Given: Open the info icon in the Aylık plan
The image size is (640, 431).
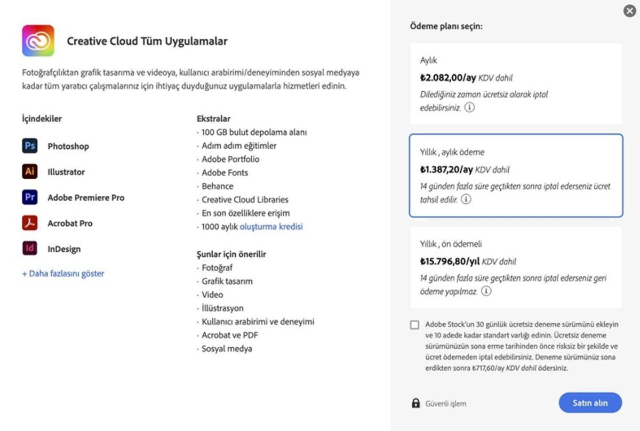Looking at the screenshot, I should (x=469, y=107).
